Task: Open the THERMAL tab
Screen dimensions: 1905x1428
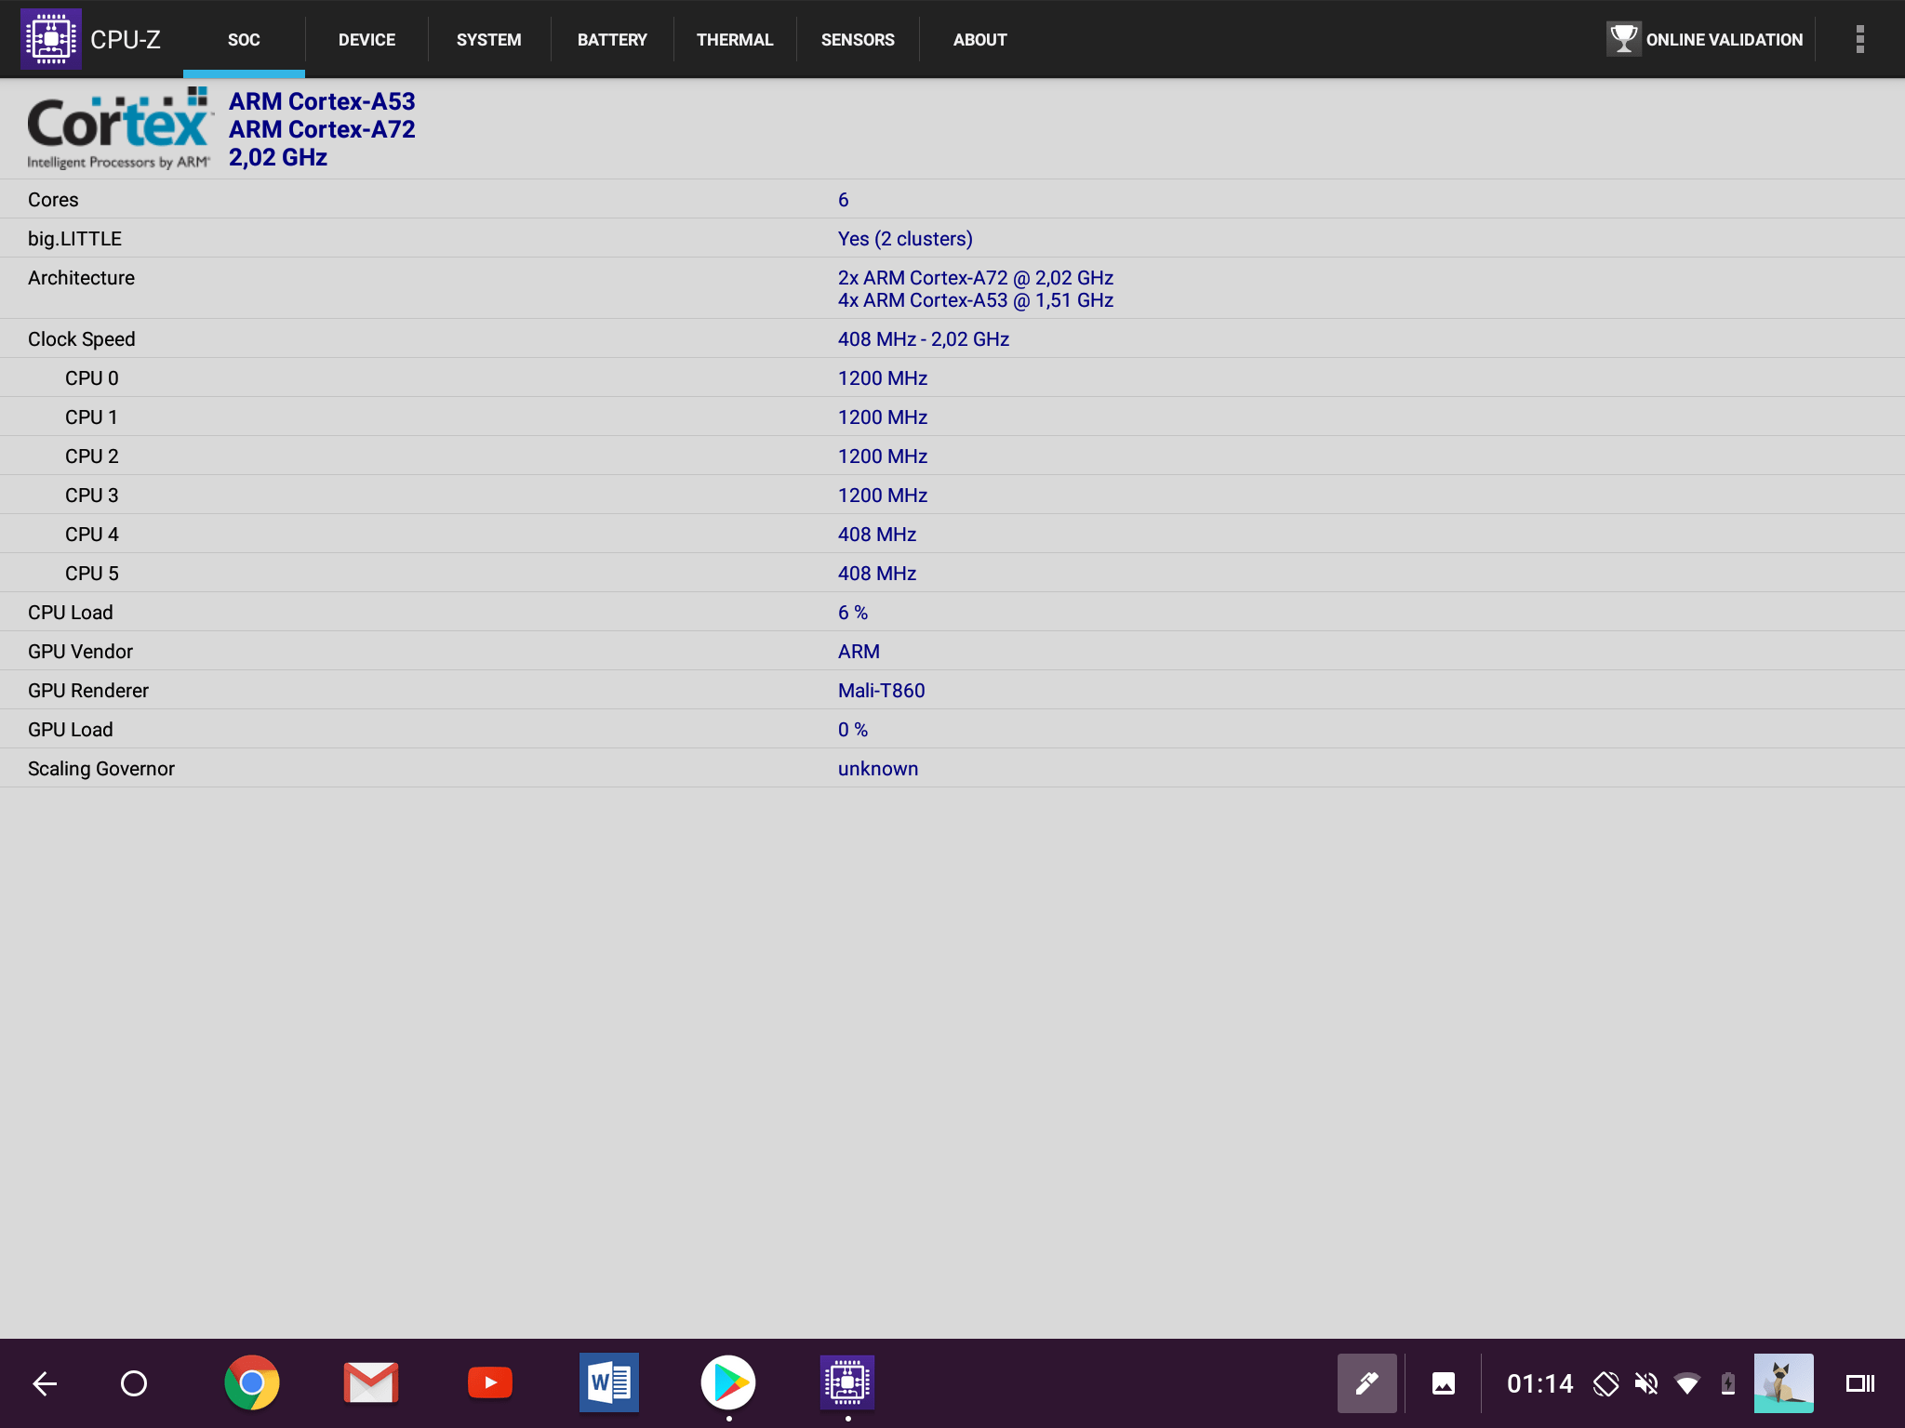Action: coord(735,39)
